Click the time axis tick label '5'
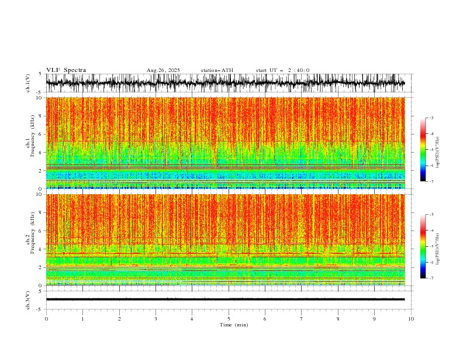 [x=229, y=319]
